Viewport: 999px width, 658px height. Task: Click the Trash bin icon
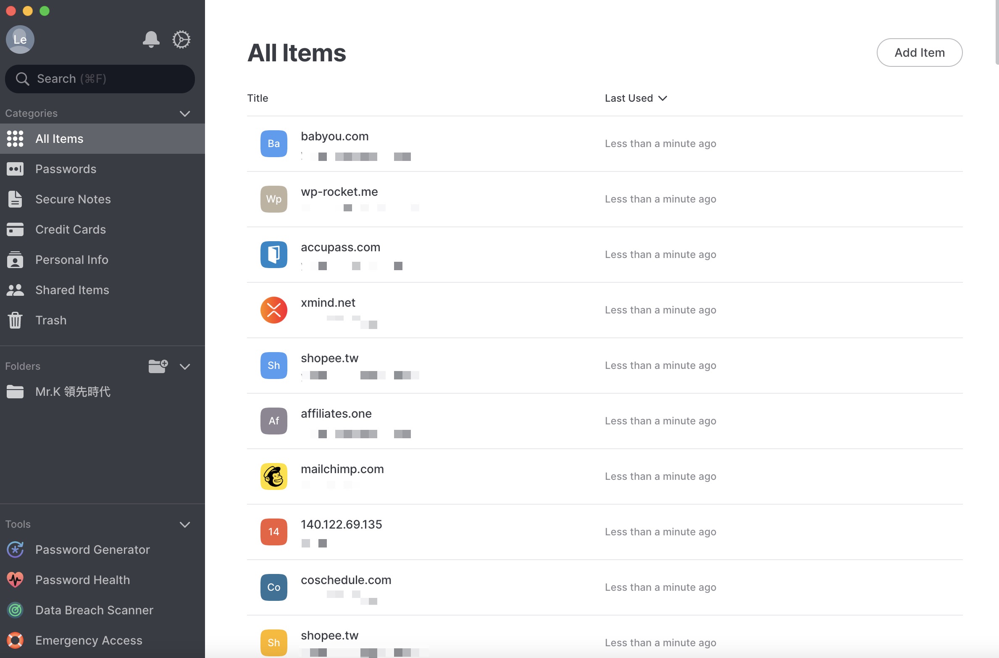15,320
